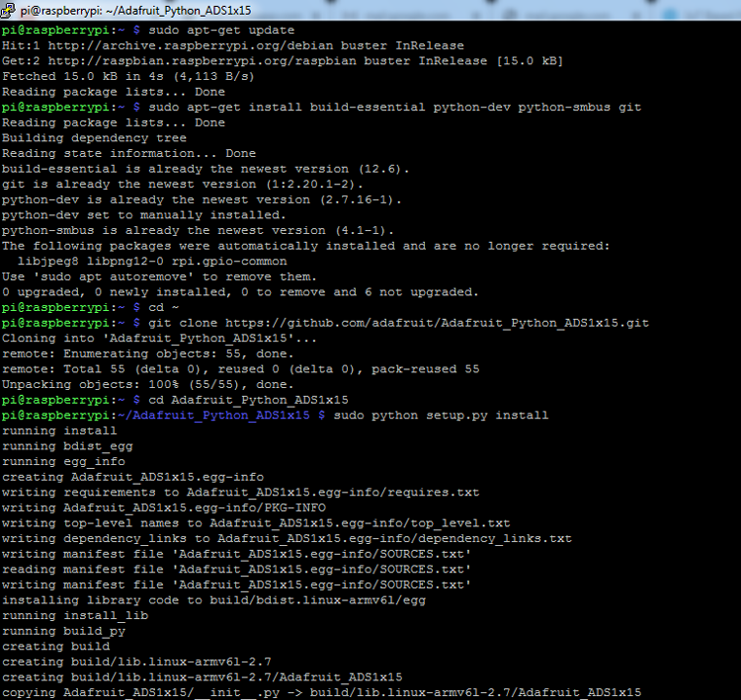This screenshot has width=741, height=700.
Task: Click 'creating build/lib.linux-armv6l-2.7/Adafruit_ADS1x15' line
Action: pyautogui.click(x=202, y=677)
